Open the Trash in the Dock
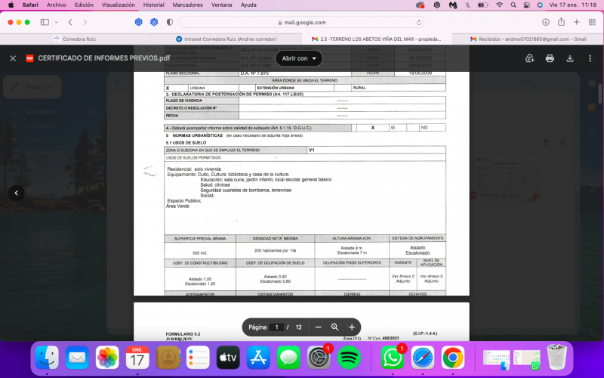604x378 pixels. (556, 357)
